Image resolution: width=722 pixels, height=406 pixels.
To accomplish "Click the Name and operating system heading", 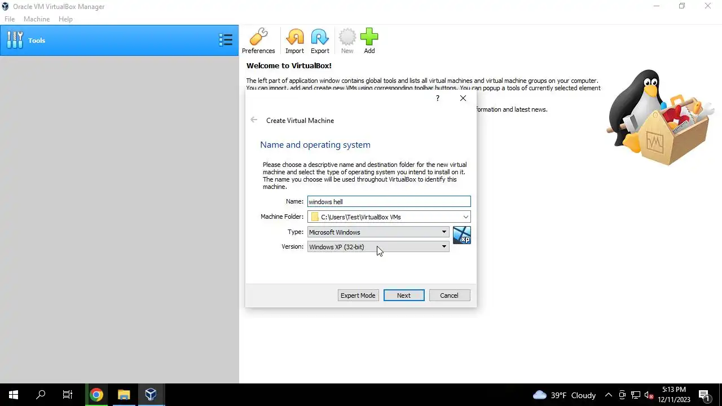I will [315, 145].
